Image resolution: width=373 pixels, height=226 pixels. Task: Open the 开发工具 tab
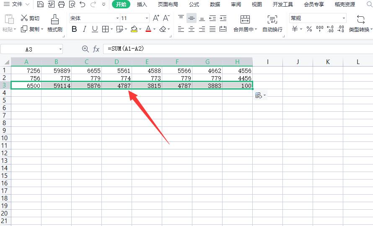coord(283,4)
